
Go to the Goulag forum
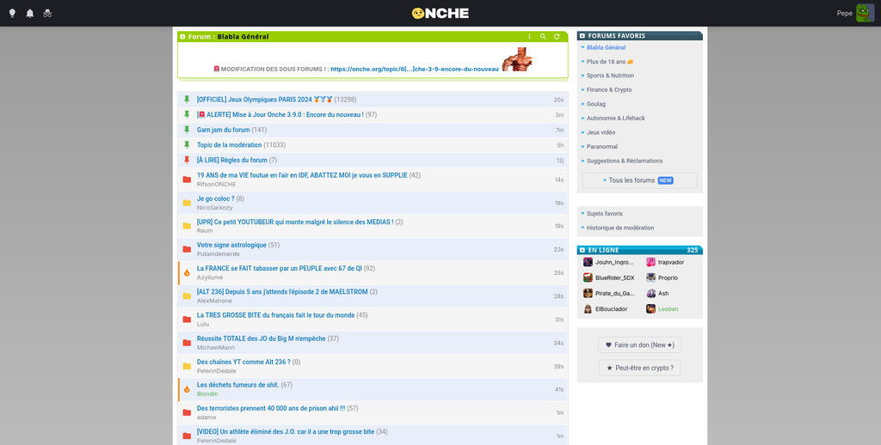(x=596, y=104)
